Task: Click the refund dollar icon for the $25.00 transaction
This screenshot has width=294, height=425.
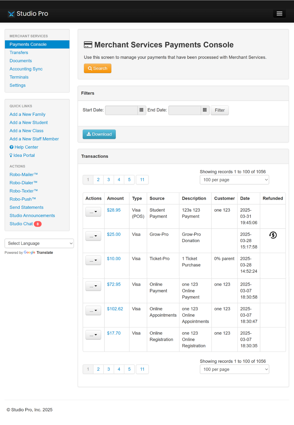Action: coord(273,235)
